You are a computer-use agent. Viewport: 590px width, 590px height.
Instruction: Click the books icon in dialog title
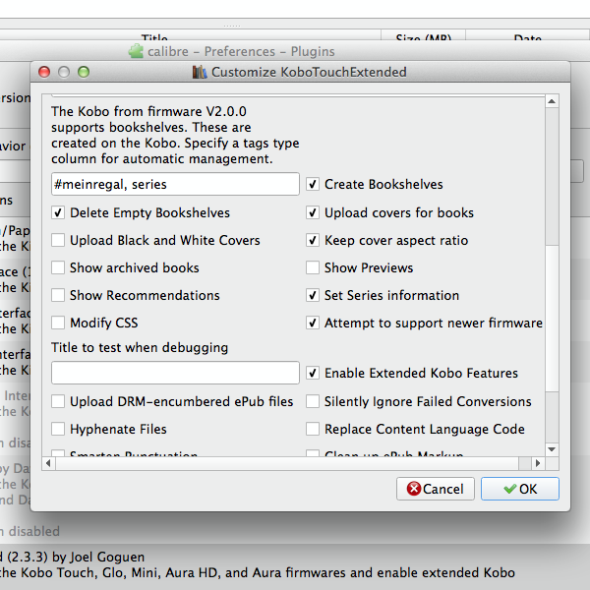coord(200,72)
